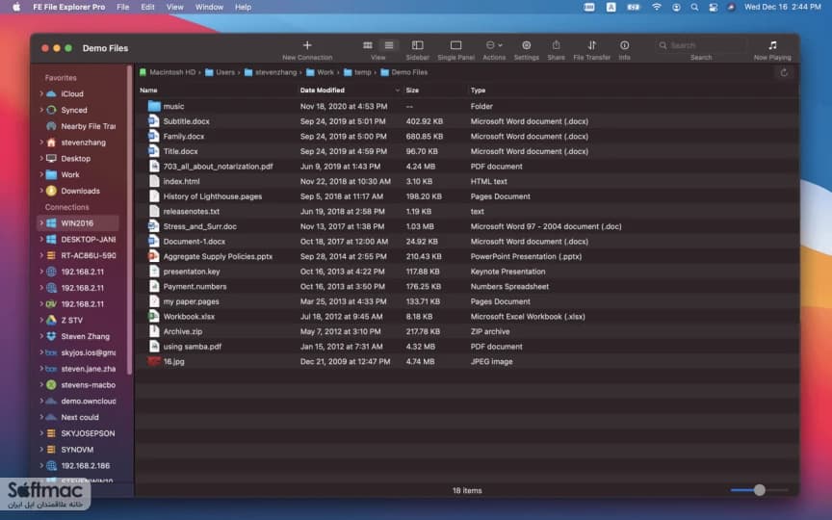Open the Window menu
The height and width of the screenshot is (520, 832).
209,8
